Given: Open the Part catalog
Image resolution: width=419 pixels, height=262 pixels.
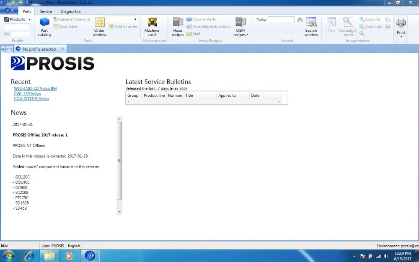Looking at the screenshot, I should tap(44, 27).
